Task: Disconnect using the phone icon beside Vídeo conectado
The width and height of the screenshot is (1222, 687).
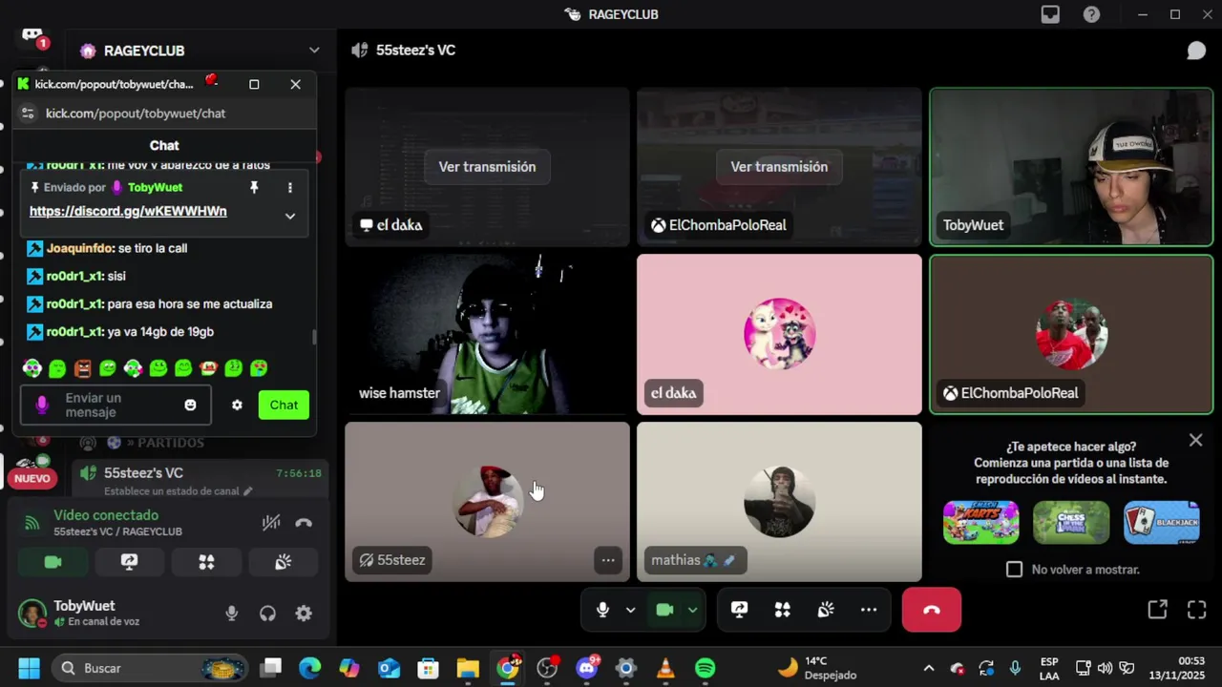Action: [x=304, y=522]
